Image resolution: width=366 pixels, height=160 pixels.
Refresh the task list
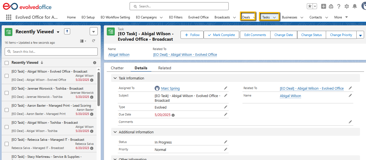pos(94,41)
